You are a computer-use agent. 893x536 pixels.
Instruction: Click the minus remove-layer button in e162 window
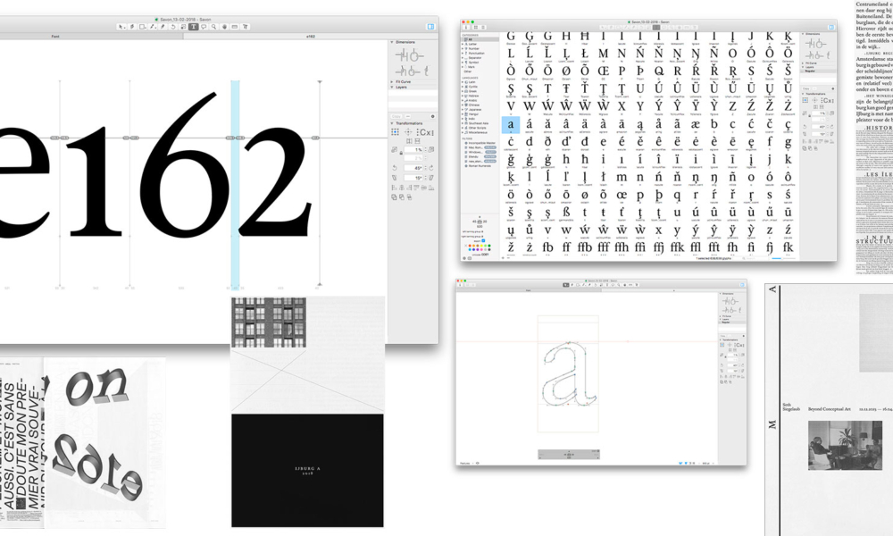408,116
